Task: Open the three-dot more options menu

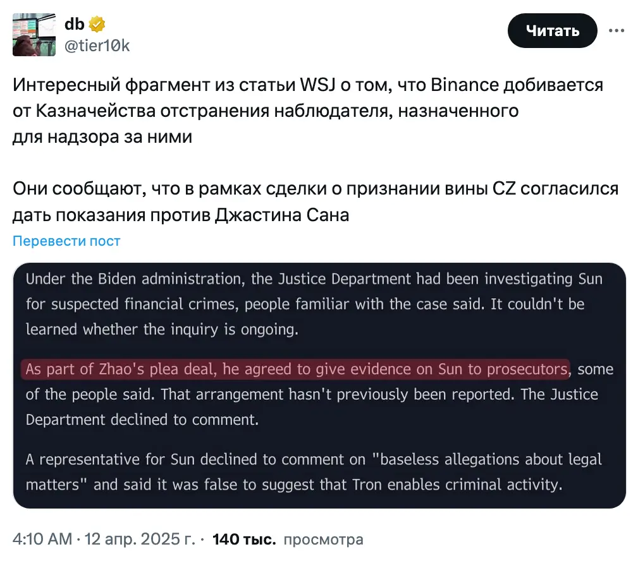Action: pyautogui.click(x=617, y=30)
